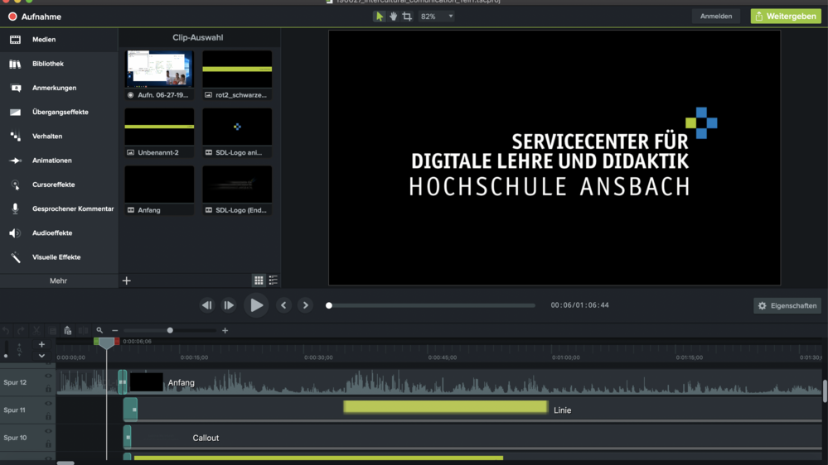Open the Eigenschaften properties panel
Image resolution: width=828 pixels, height=465 pixels.
coord(787,306)
